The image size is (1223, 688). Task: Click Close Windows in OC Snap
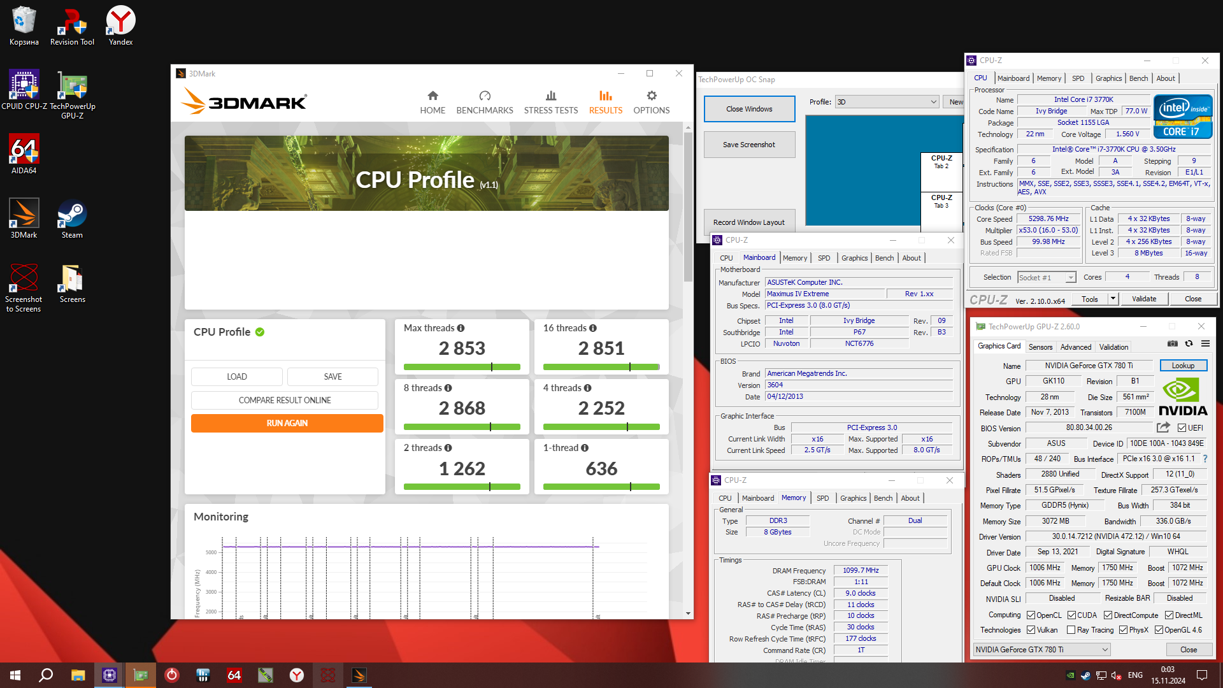click(x=749, y=109)
